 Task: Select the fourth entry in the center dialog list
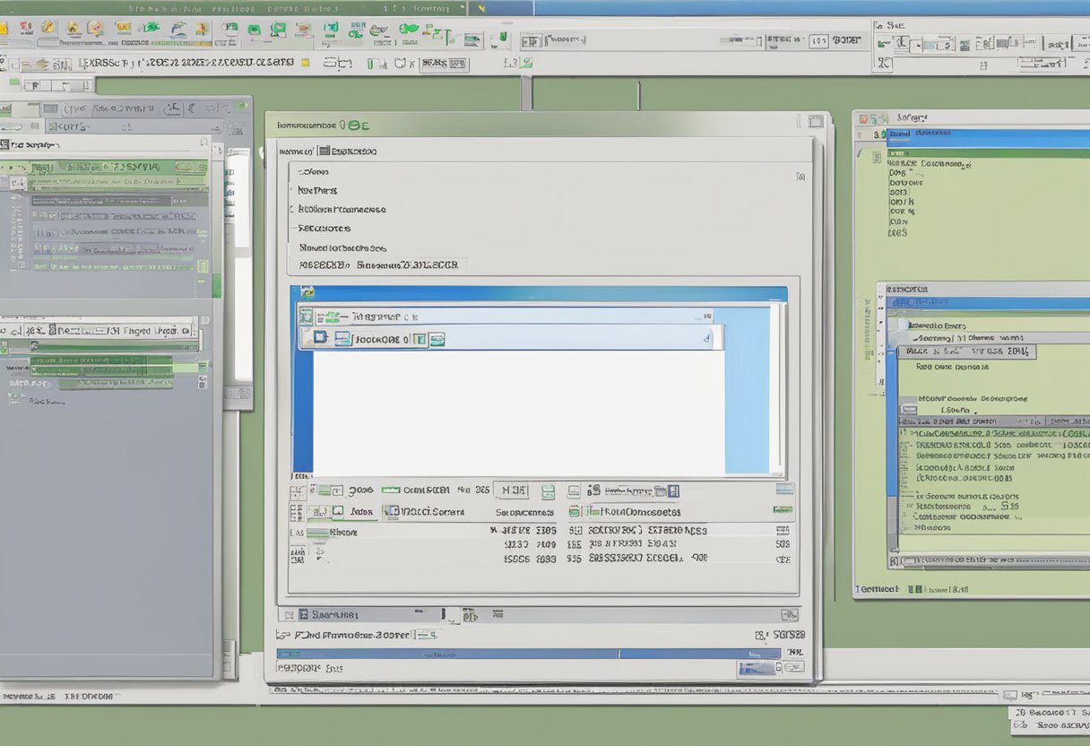(324, 229)
